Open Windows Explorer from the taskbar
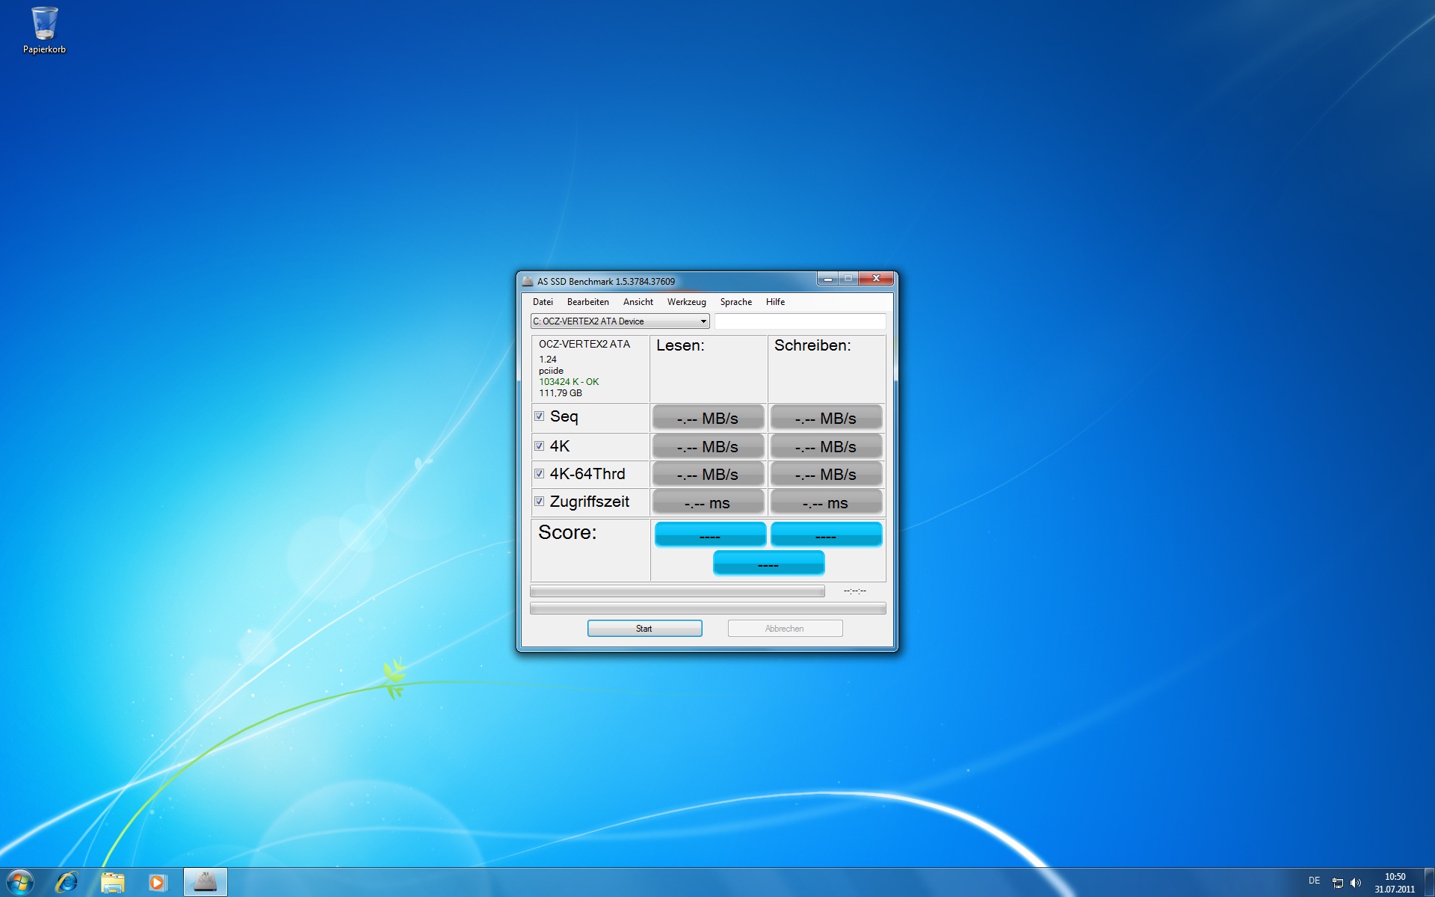This screenshot has height=897, width=1435. point(112,882)
